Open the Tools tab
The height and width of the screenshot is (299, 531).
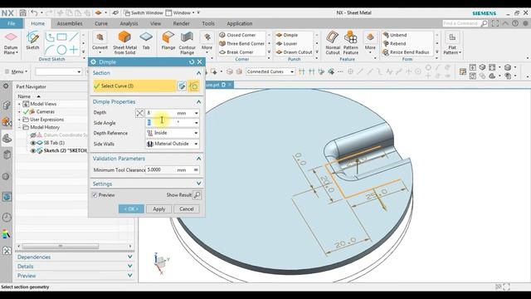coord(208,23)
